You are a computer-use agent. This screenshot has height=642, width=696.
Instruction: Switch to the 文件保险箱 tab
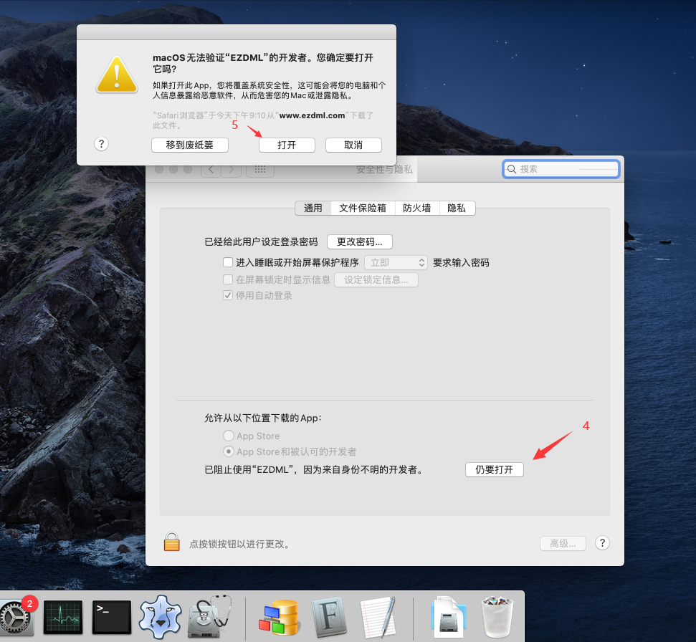click(363, 208)
